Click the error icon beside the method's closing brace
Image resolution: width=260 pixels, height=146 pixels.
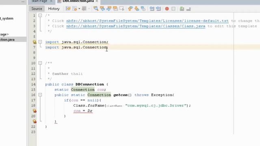[34, 121]
